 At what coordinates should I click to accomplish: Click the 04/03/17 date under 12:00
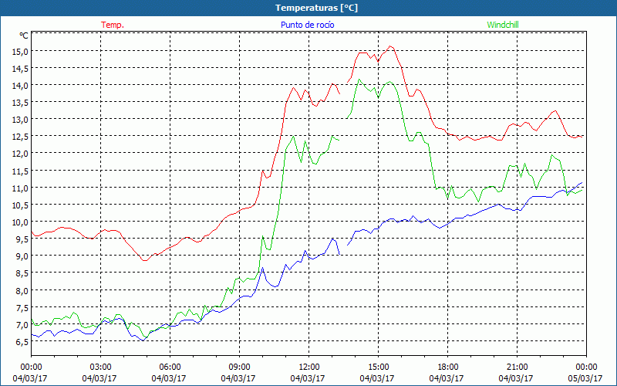point(308,378)
